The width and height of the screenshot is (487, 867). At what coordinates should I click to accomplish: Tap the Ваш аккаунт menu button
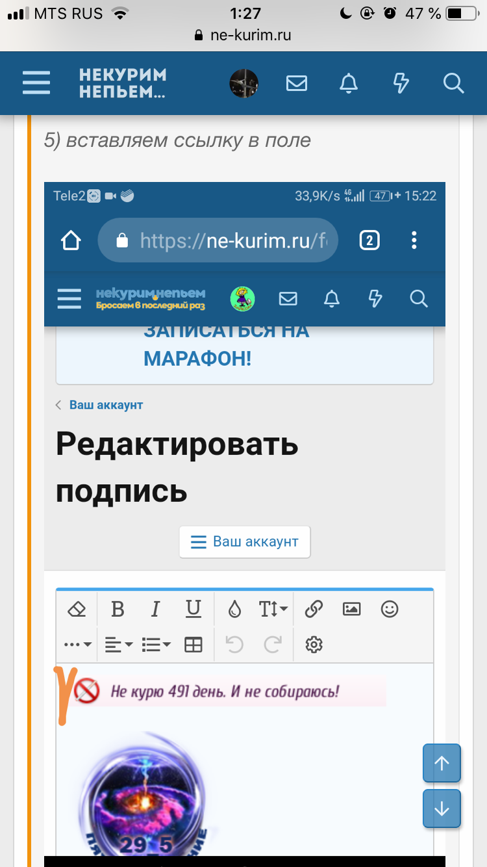click(245, 541)
